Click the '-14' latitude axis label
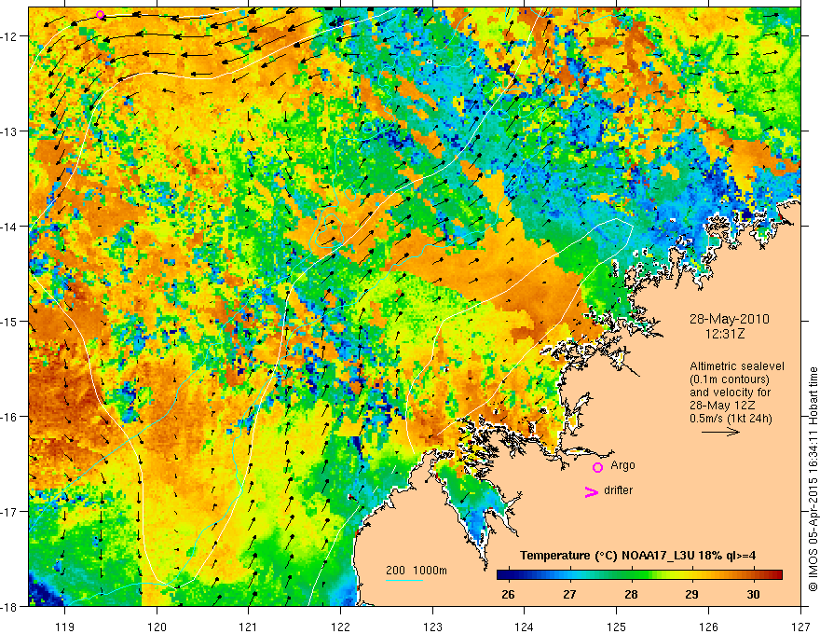The width and height of the screenshot is (820, 634). (9, 227)
